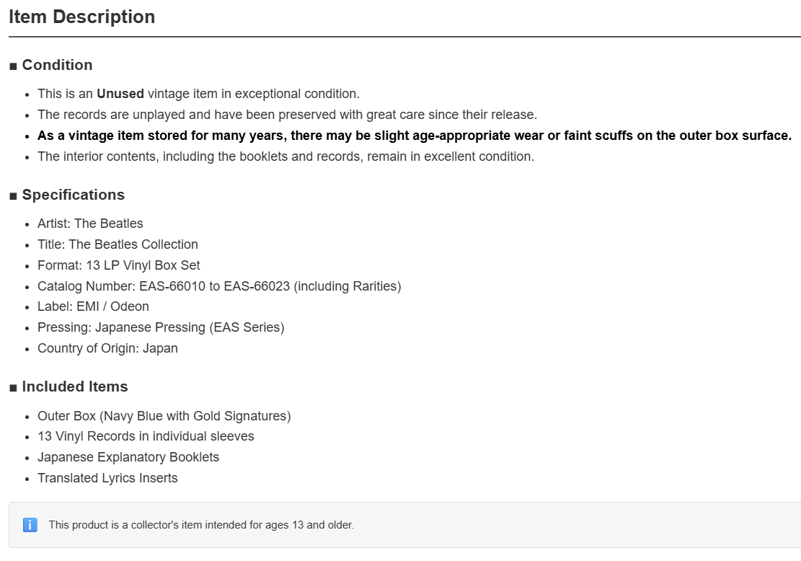Click the 13 Vinyl Records in sleeves item

tap(146, 436)
